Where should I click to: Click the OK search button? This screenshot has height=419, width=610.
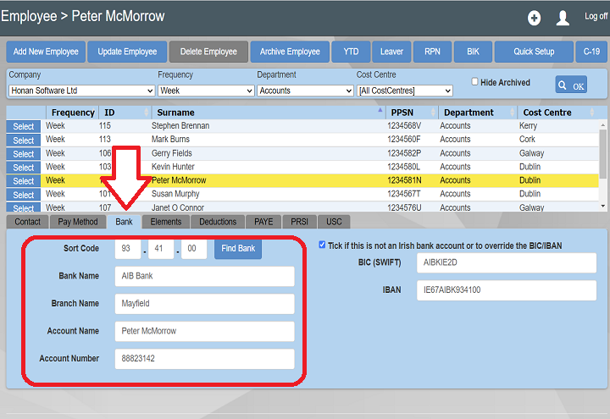[x=571, y=85]
